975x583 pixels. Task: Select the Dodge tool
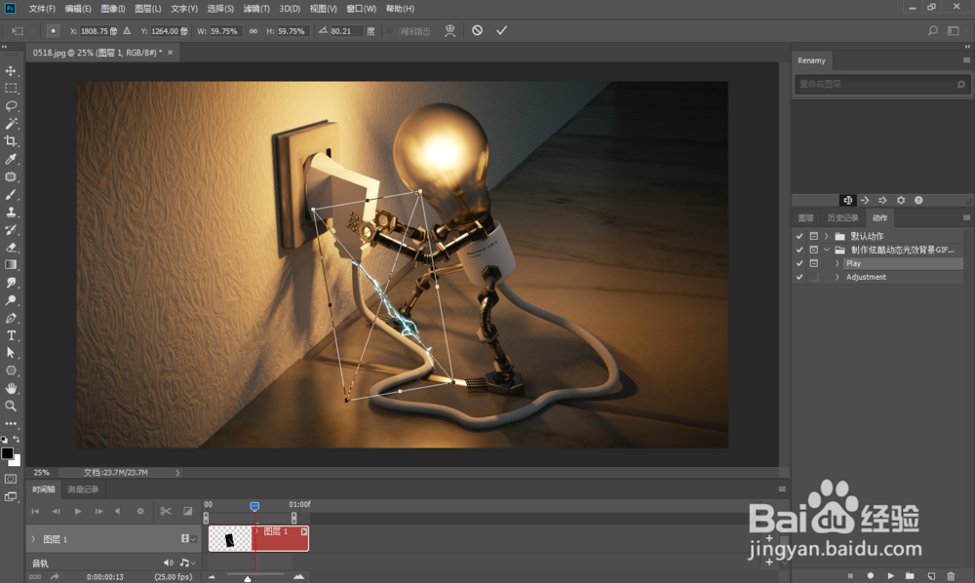11,300
